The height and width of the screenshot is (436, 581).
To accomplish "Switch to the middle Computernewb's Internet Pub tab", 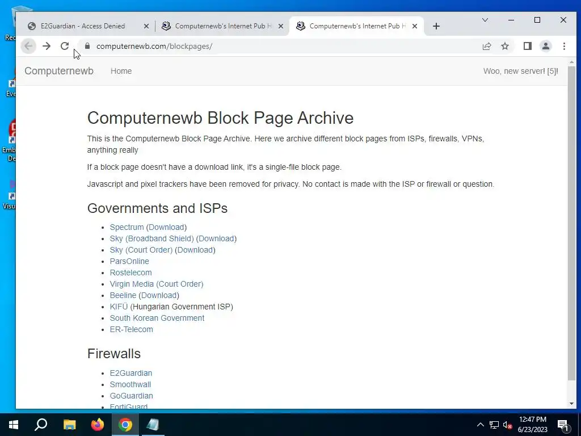I will (x=222, y=26).
